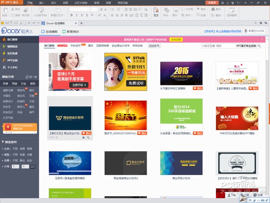Click the Subscript x₂ icon

pyautogui.click(x=105, y=15)
